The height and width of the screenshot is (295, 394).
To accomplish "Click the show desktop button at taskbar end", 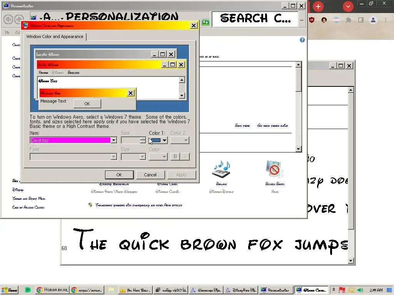I will click(x=389, y=290).
